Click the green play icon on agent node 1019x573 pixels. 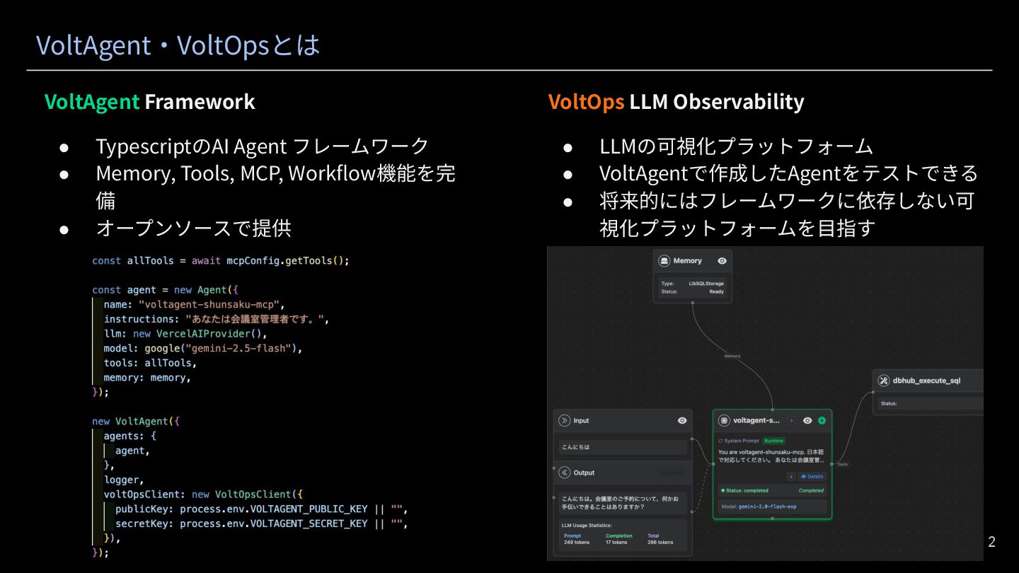tap(822, 420)
